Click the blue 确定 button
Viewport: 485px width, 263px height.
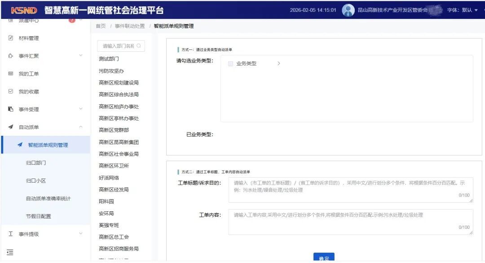tap(324, 258)
